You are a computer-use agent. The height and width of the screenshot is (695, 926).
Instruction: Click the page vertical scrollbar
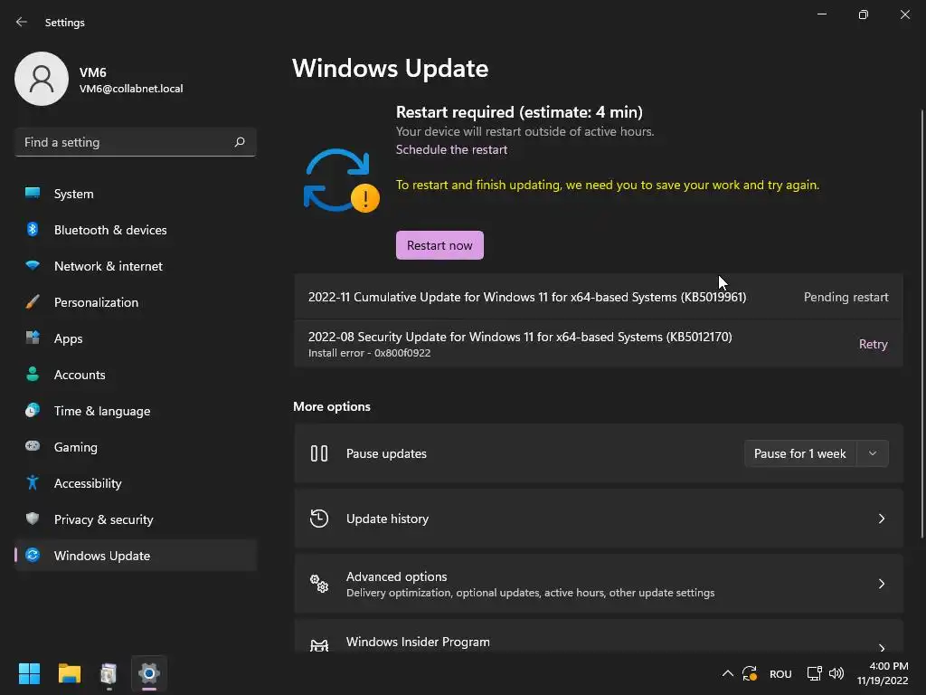click(x=922, y=323)
